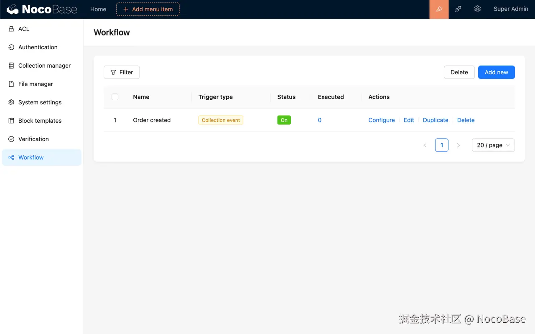Click the green On status tag
The image size is (535, 334).
284,120
